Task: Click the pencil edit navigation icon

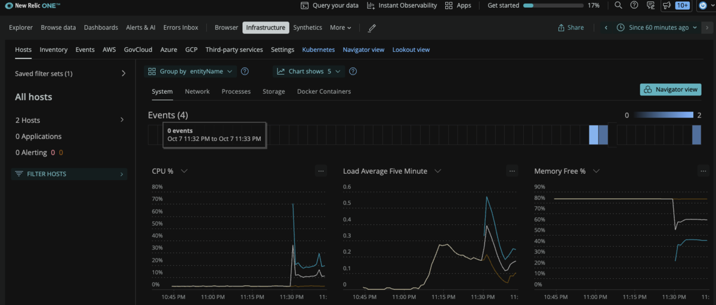Action: click(x=372, y=28)
